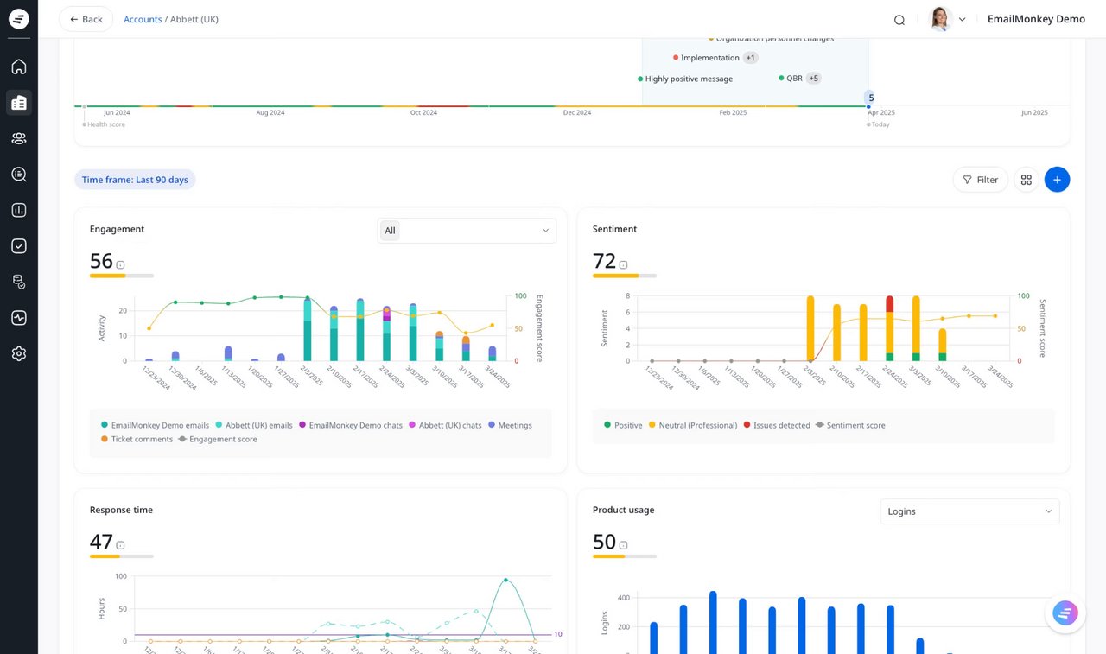Toggle Issues detected series in the Sentiment legend
Viewport: 1106px width, 654px height.
point(778,425)
